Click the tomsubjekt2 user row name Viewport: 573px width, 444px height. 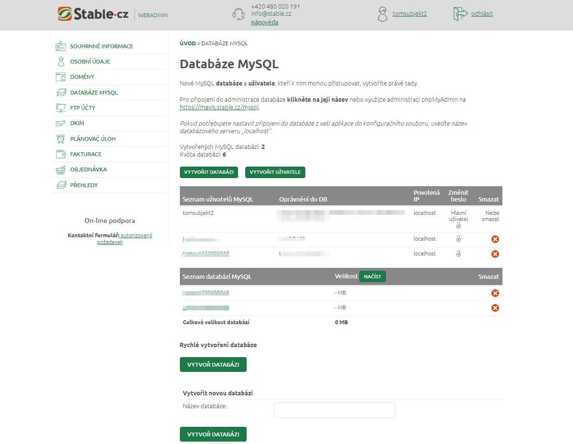pyautogui.click(x=198, y=213)
